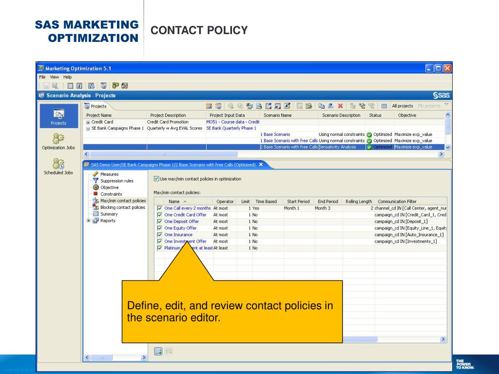The height and width of the screenshot is (374, 499).
Task: Expand the Credit Card project
Action: click(x=88, y=122)
